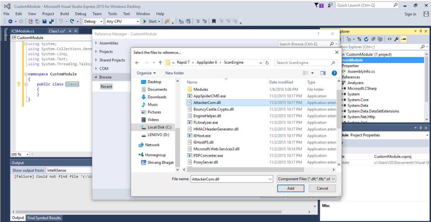Toggle the bookmark toolbar icon

tap(214, 21)
